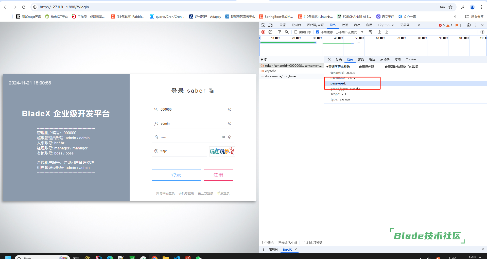487x259 pixels.
Task: Click the tenant ID field 000000
Action: [193, 109]
